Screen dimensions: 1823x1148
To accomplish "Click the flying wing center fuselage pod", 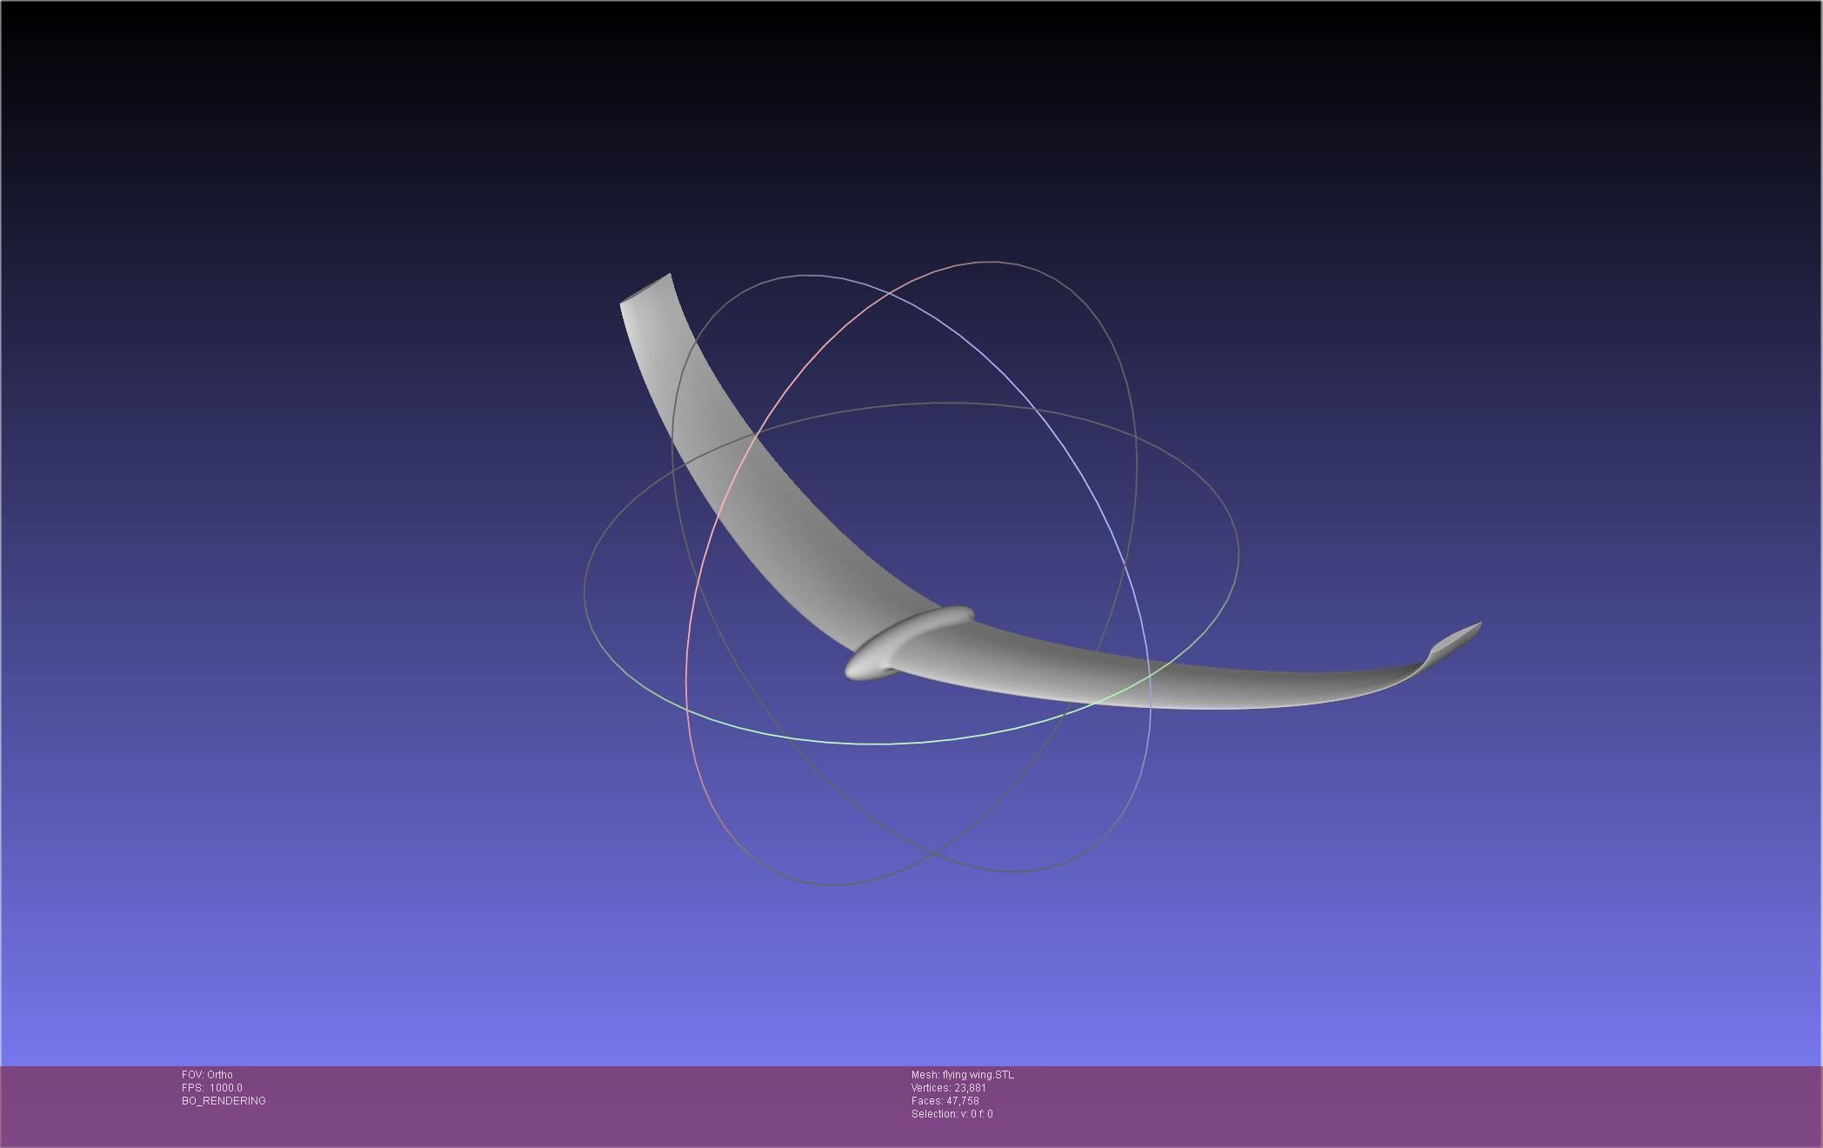I will click(910, 643).
